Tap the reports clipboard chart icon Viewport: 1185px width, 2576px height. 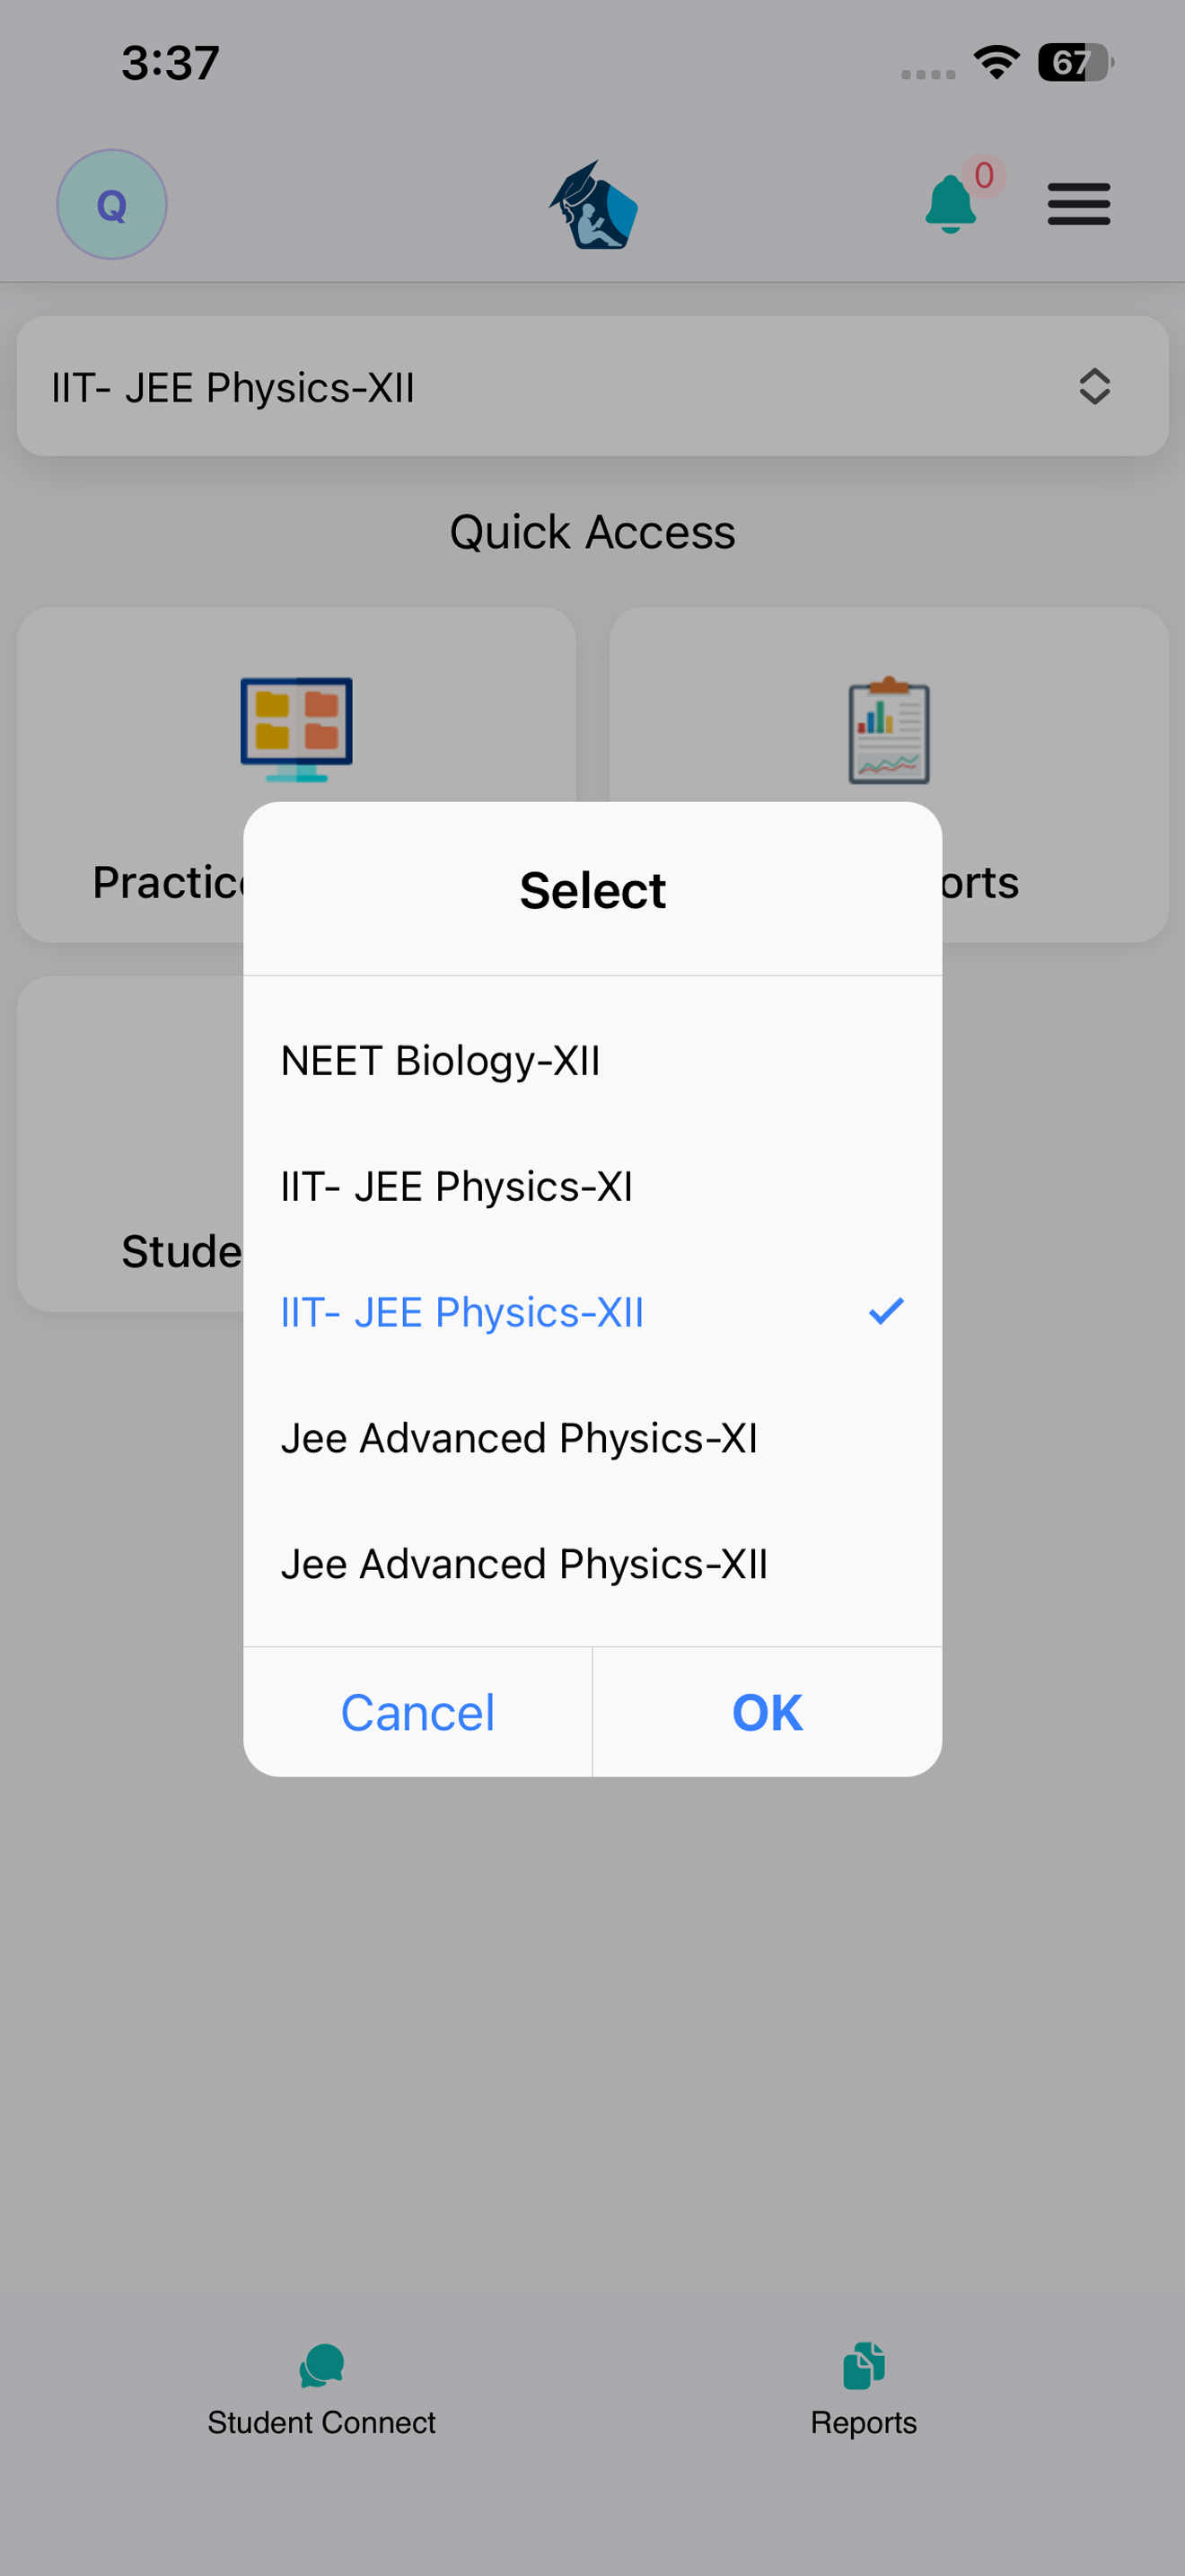[888, 730]
